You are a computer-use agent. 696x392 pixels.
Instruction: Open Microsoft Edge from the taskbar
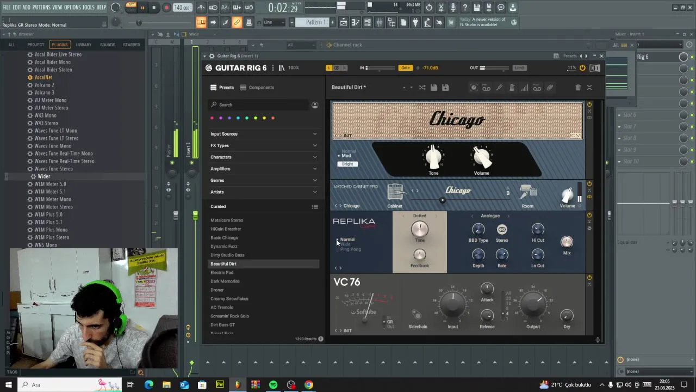point(149,385)
